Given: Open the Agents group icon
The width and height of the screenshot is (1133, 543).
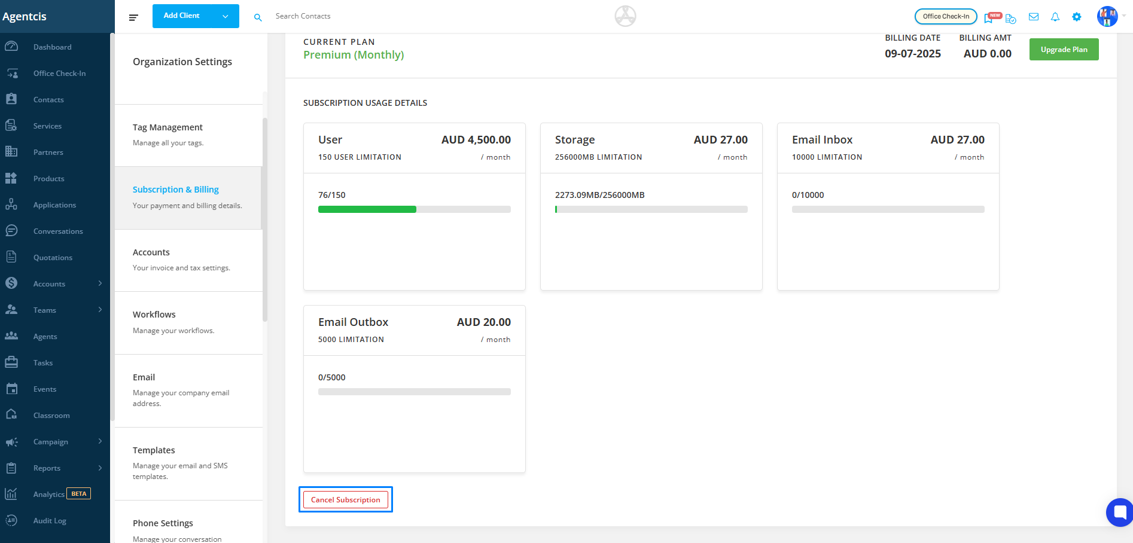Looking at the screenshot, I should 11,336.
